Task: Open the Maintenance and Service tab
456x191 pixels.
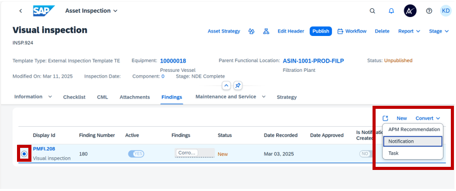Action: tap(226, 97)
